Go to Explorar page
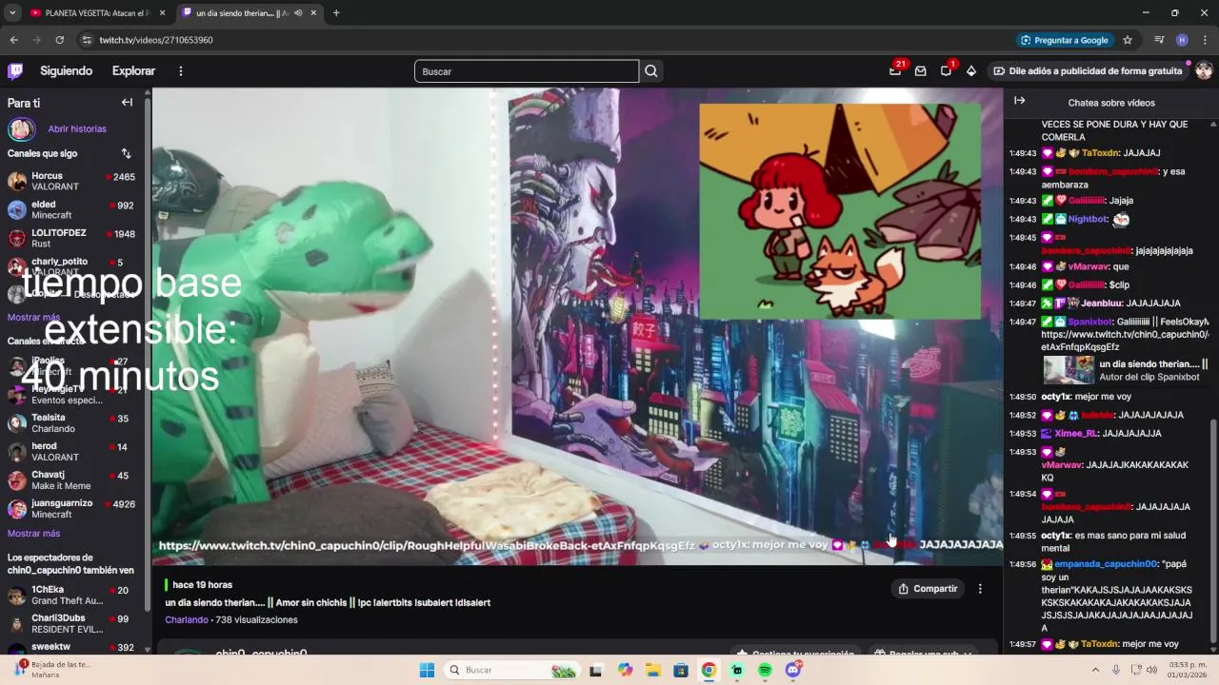This screenshot has width=1219, height=685. tap(133, 70)
